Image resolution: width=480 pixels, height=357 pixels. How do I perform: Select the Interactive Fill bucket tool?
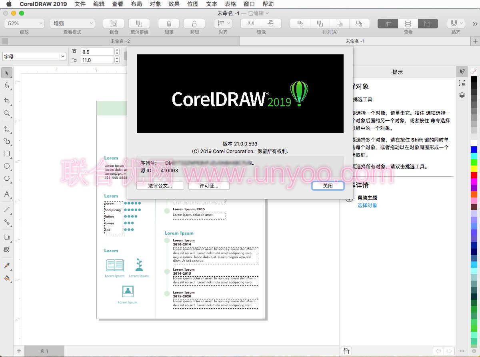(7, 278)
